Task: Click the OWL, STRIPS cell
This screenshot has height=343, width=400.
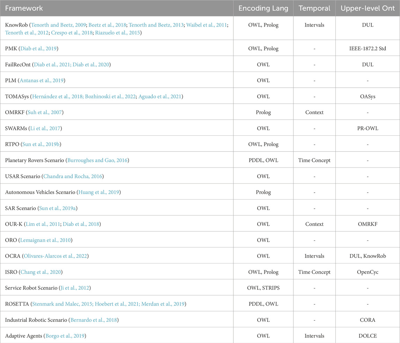Action: pos(263,288)
